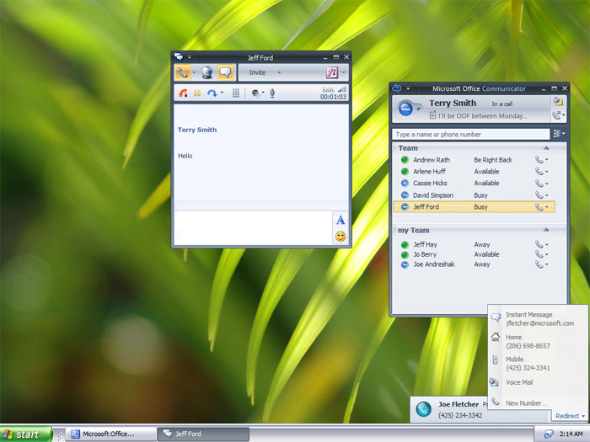Call Jeff Ford using phone icon in list
This screenshot has height=442, width=590.
539,207
